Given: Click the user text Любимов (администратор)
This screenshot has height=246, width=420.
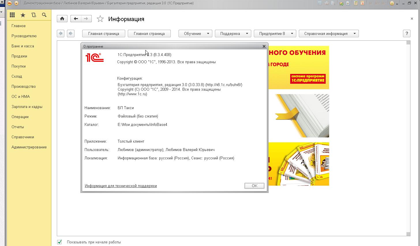Looking at the screenshot, I should pyautogui.click(x=140, y=150).
